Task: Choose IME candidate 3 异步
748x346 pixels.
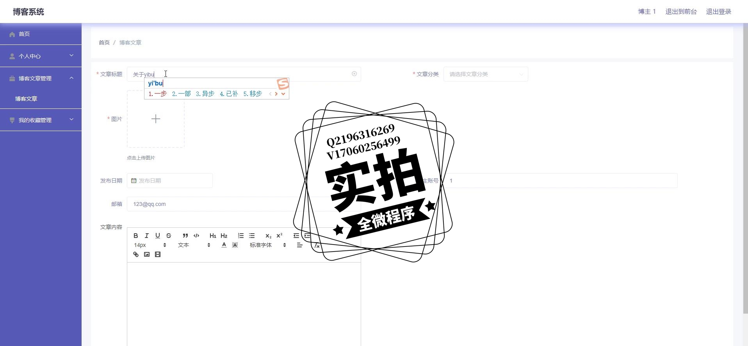Action: 205,94
